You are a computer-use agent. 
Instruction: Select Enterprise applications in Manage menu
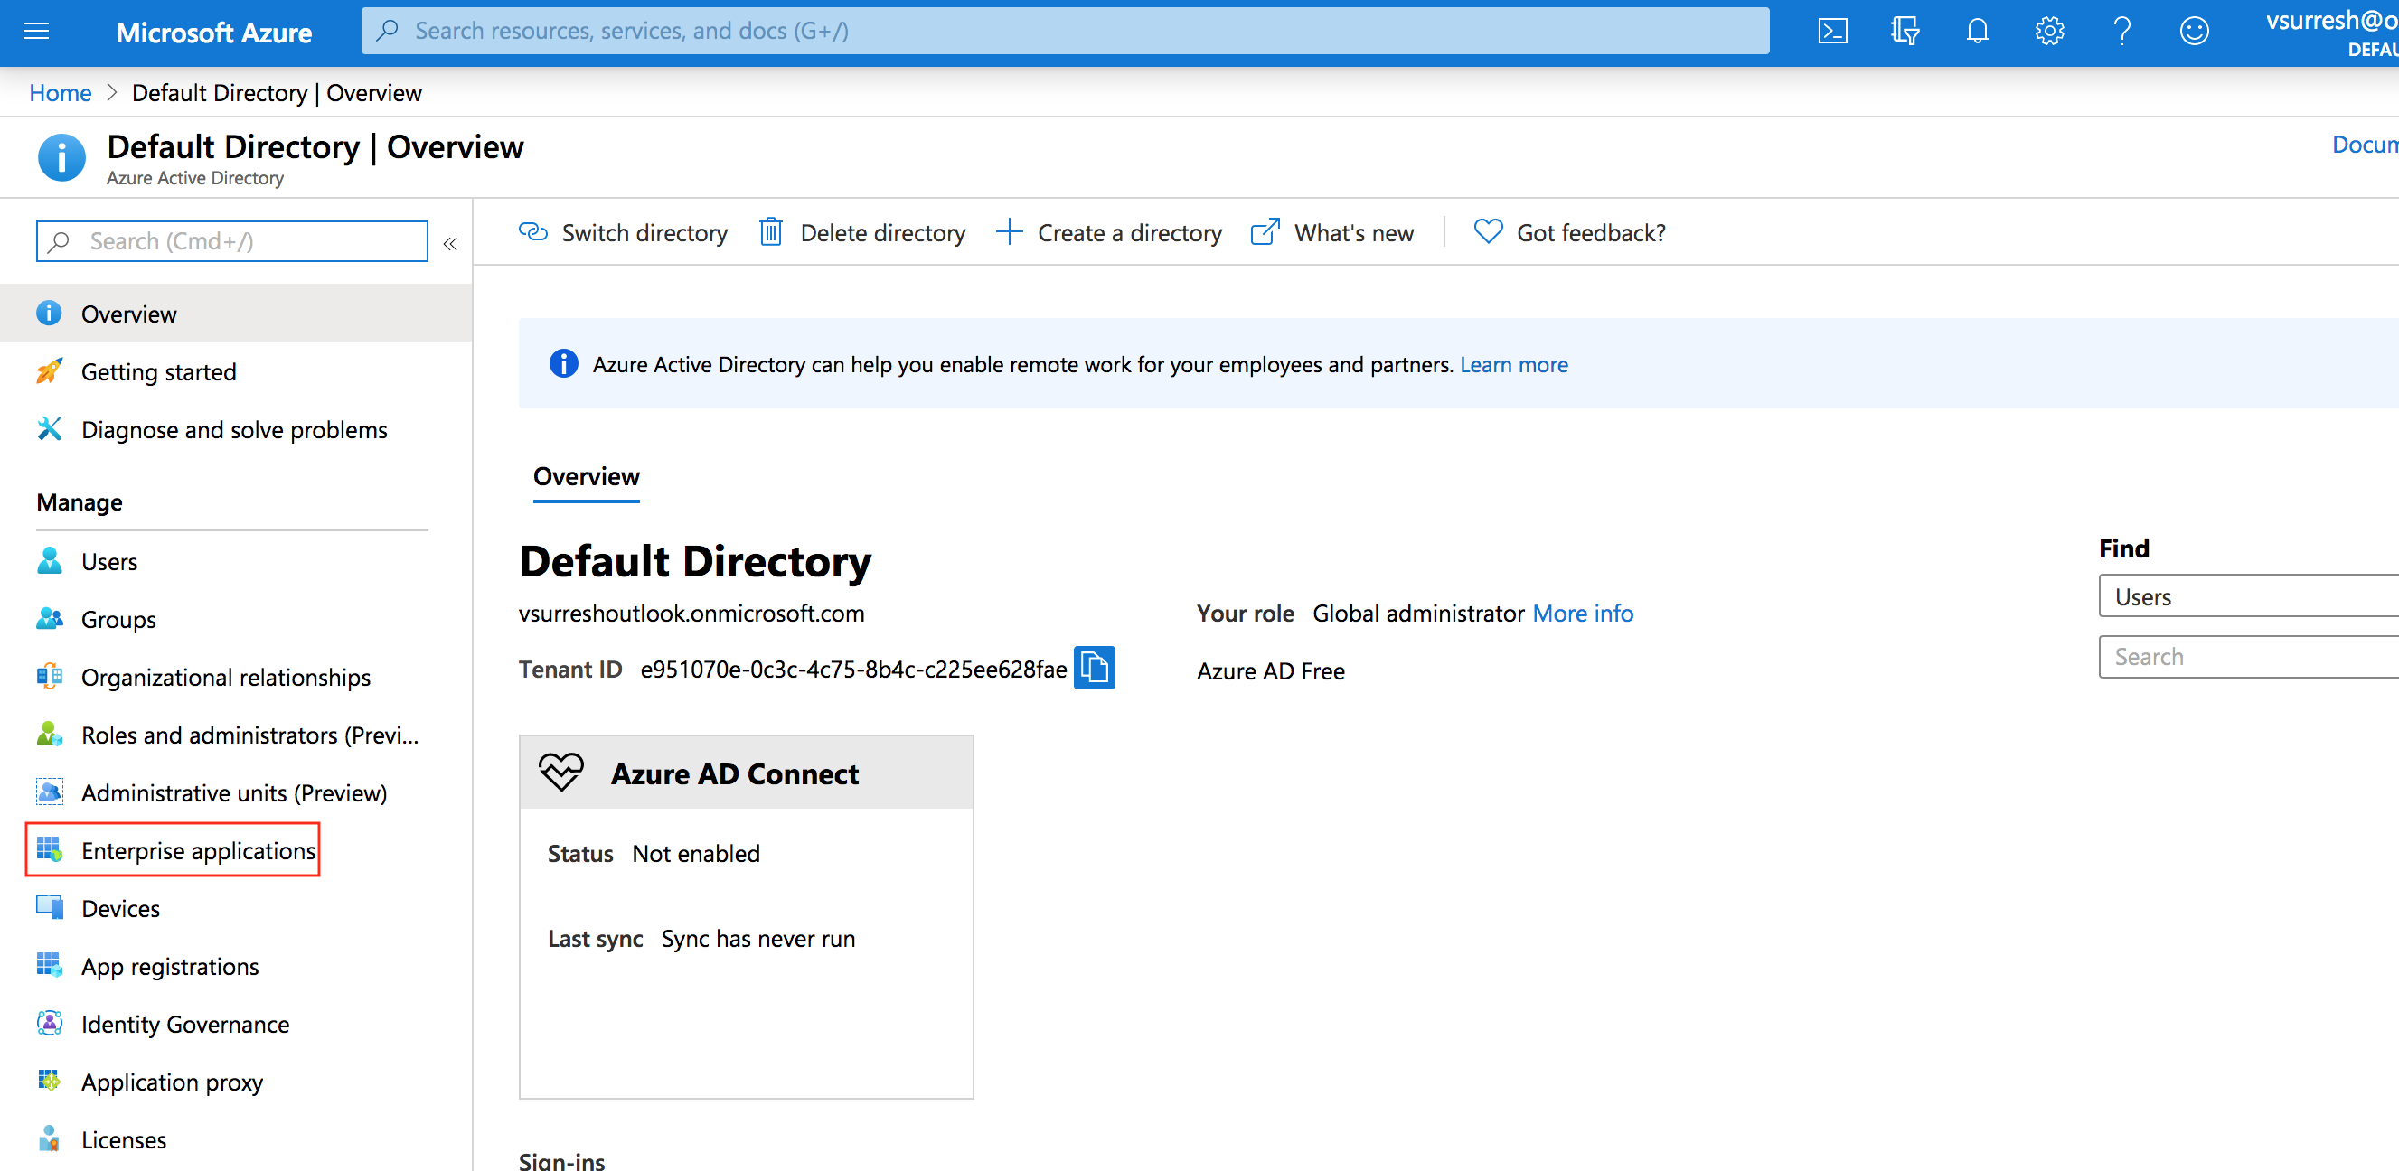tap(197, 850)
